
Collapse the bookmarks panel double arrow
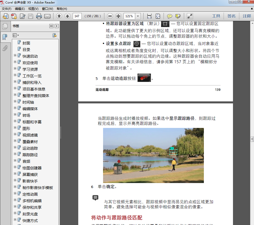(x=51, y=26)
